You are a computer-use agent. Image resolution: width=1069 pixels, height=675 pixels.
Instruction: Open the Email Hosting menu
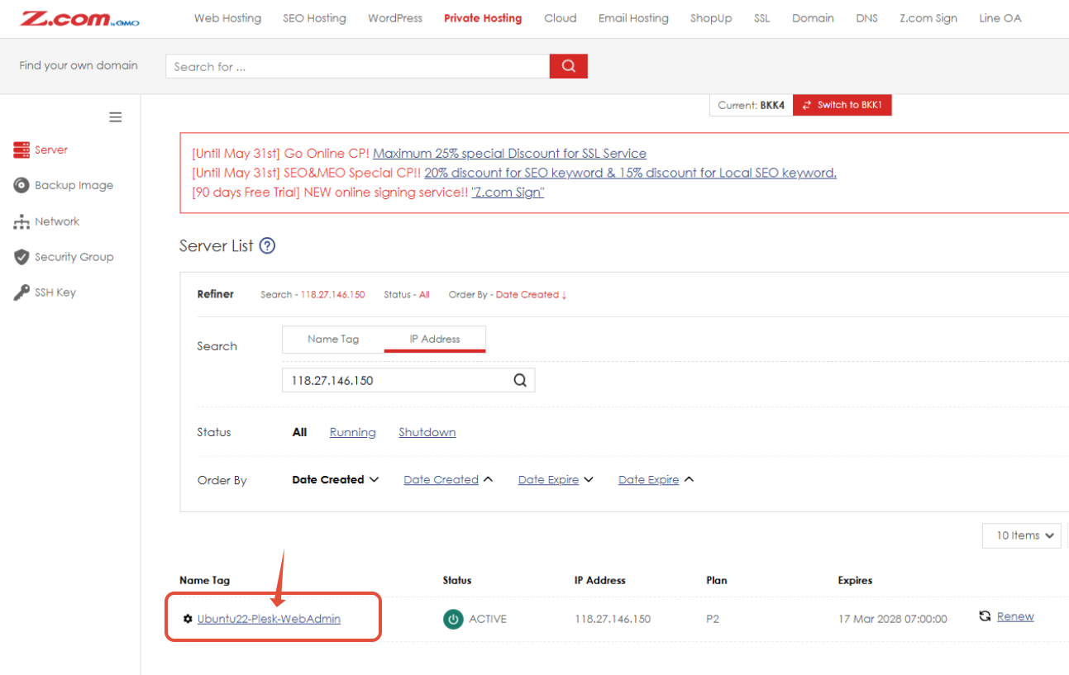pos(633,18)
